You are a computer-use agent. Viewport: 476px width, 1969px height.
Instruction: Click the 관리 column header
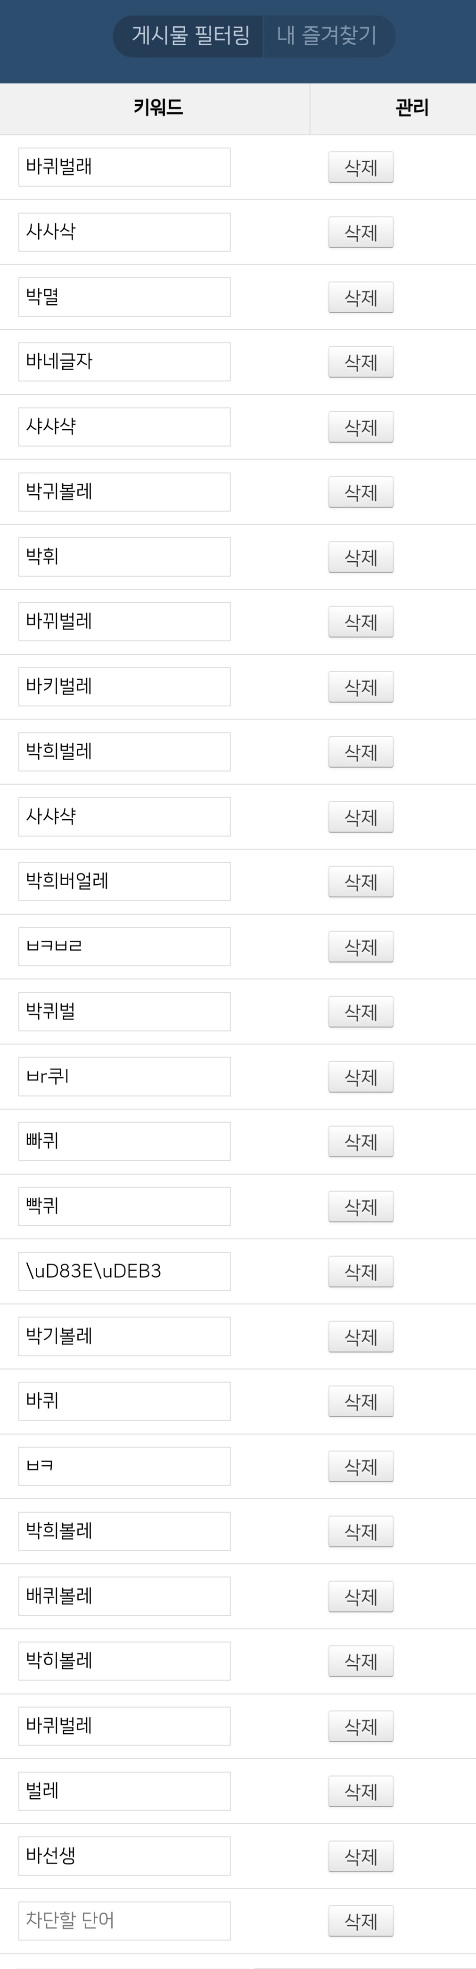[411, 108]
